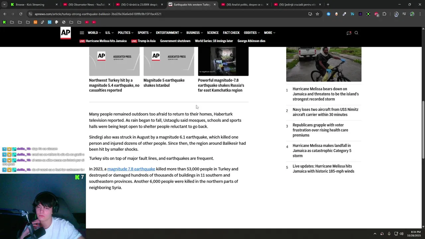Screen dimensions: 425x239
Task: Open the orange bookmark icon
Action: click(35, 22)
